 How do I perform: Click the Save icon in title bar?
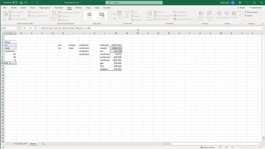[21, 2]
